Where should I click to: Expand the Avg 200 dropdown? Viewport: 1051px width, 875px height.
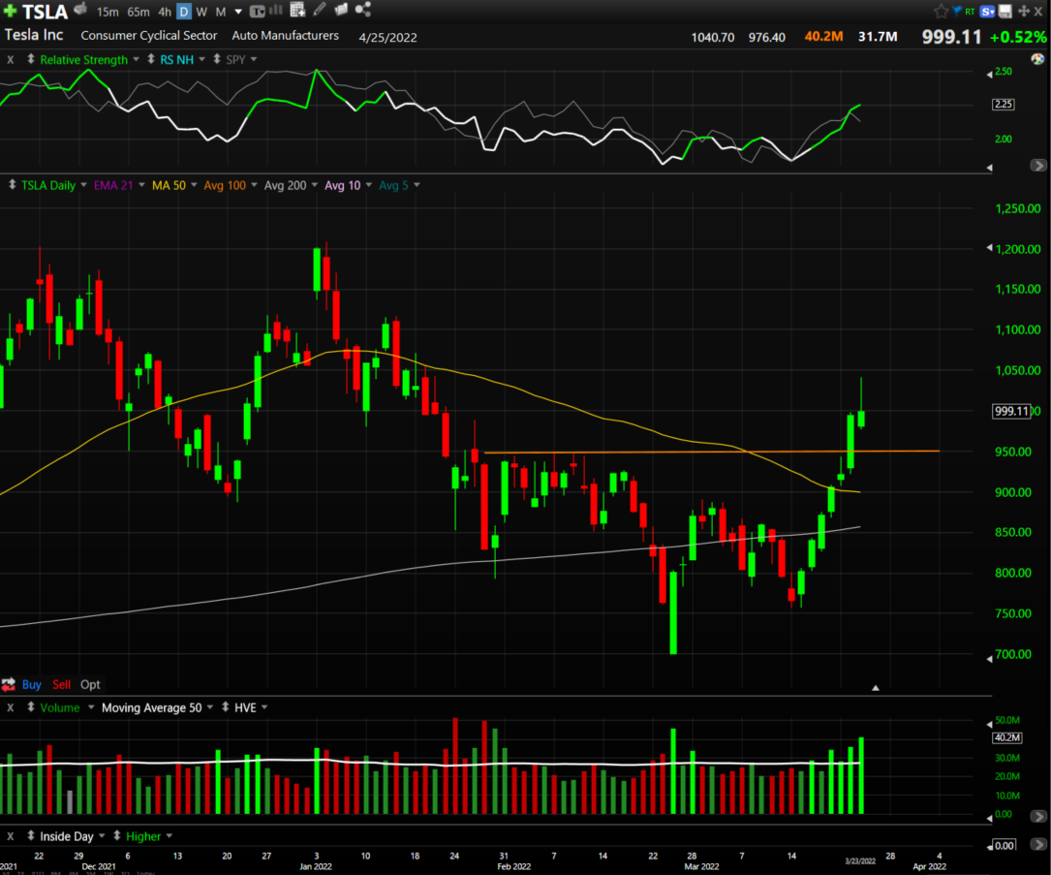(315, 184)
